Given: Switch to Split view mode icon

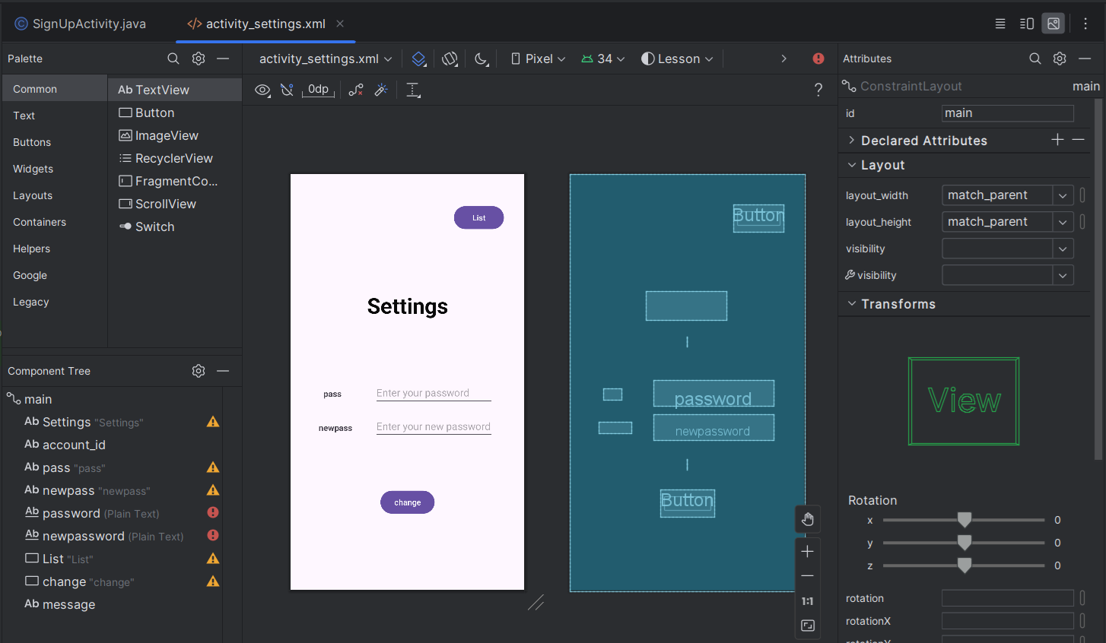Looking at the screenshot, I should (x=1027, y=24).
